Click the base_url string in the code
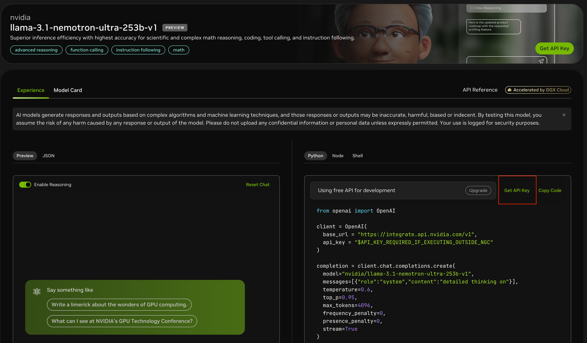 416,235
